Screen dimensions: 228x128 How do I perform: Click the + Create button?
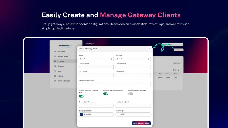[179, 50]
